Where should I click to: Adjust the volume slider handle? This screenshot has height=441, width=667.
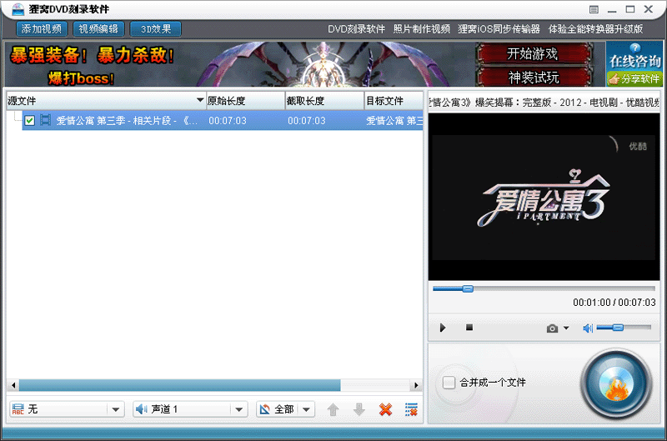pos(618,328)
